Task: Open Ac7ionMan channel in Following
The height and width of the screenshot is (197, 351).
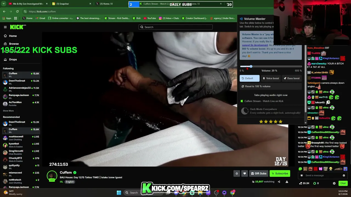Action: (x=21, y=104)
